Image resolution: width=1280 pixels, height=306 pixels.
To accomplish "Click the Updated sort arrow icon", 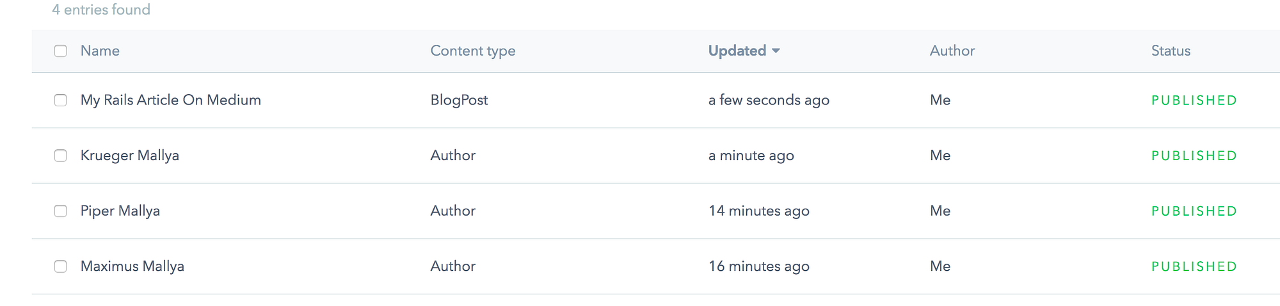I will [x=776, y=51].
